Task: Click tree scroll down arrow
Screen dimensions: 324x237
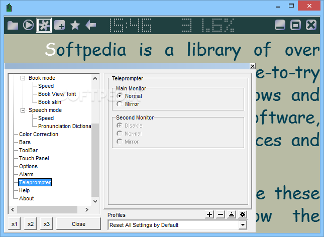Action: [x=95, y=201]
